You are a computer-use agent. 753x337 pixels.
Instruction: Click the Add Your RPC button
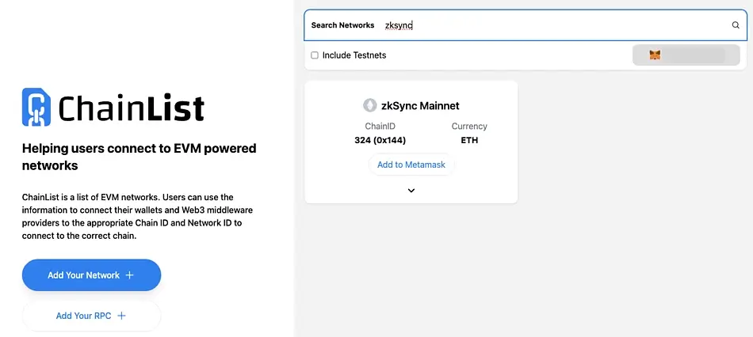click(91, 316)
